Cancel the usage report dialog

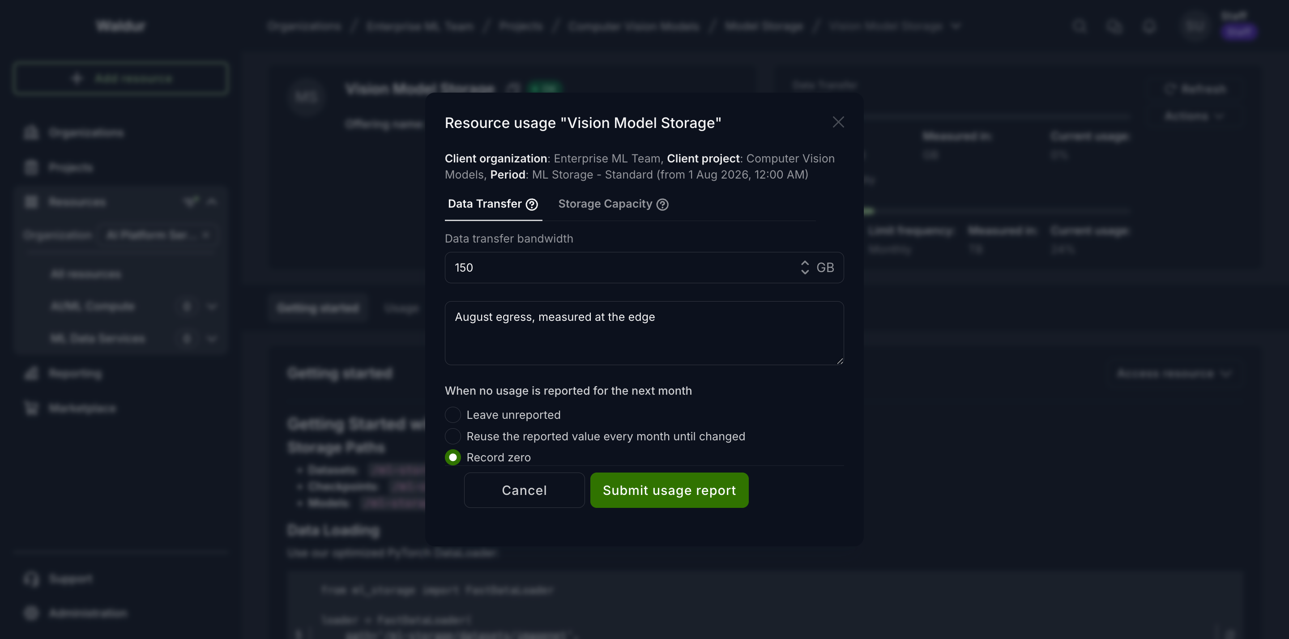tap(524, 490)
